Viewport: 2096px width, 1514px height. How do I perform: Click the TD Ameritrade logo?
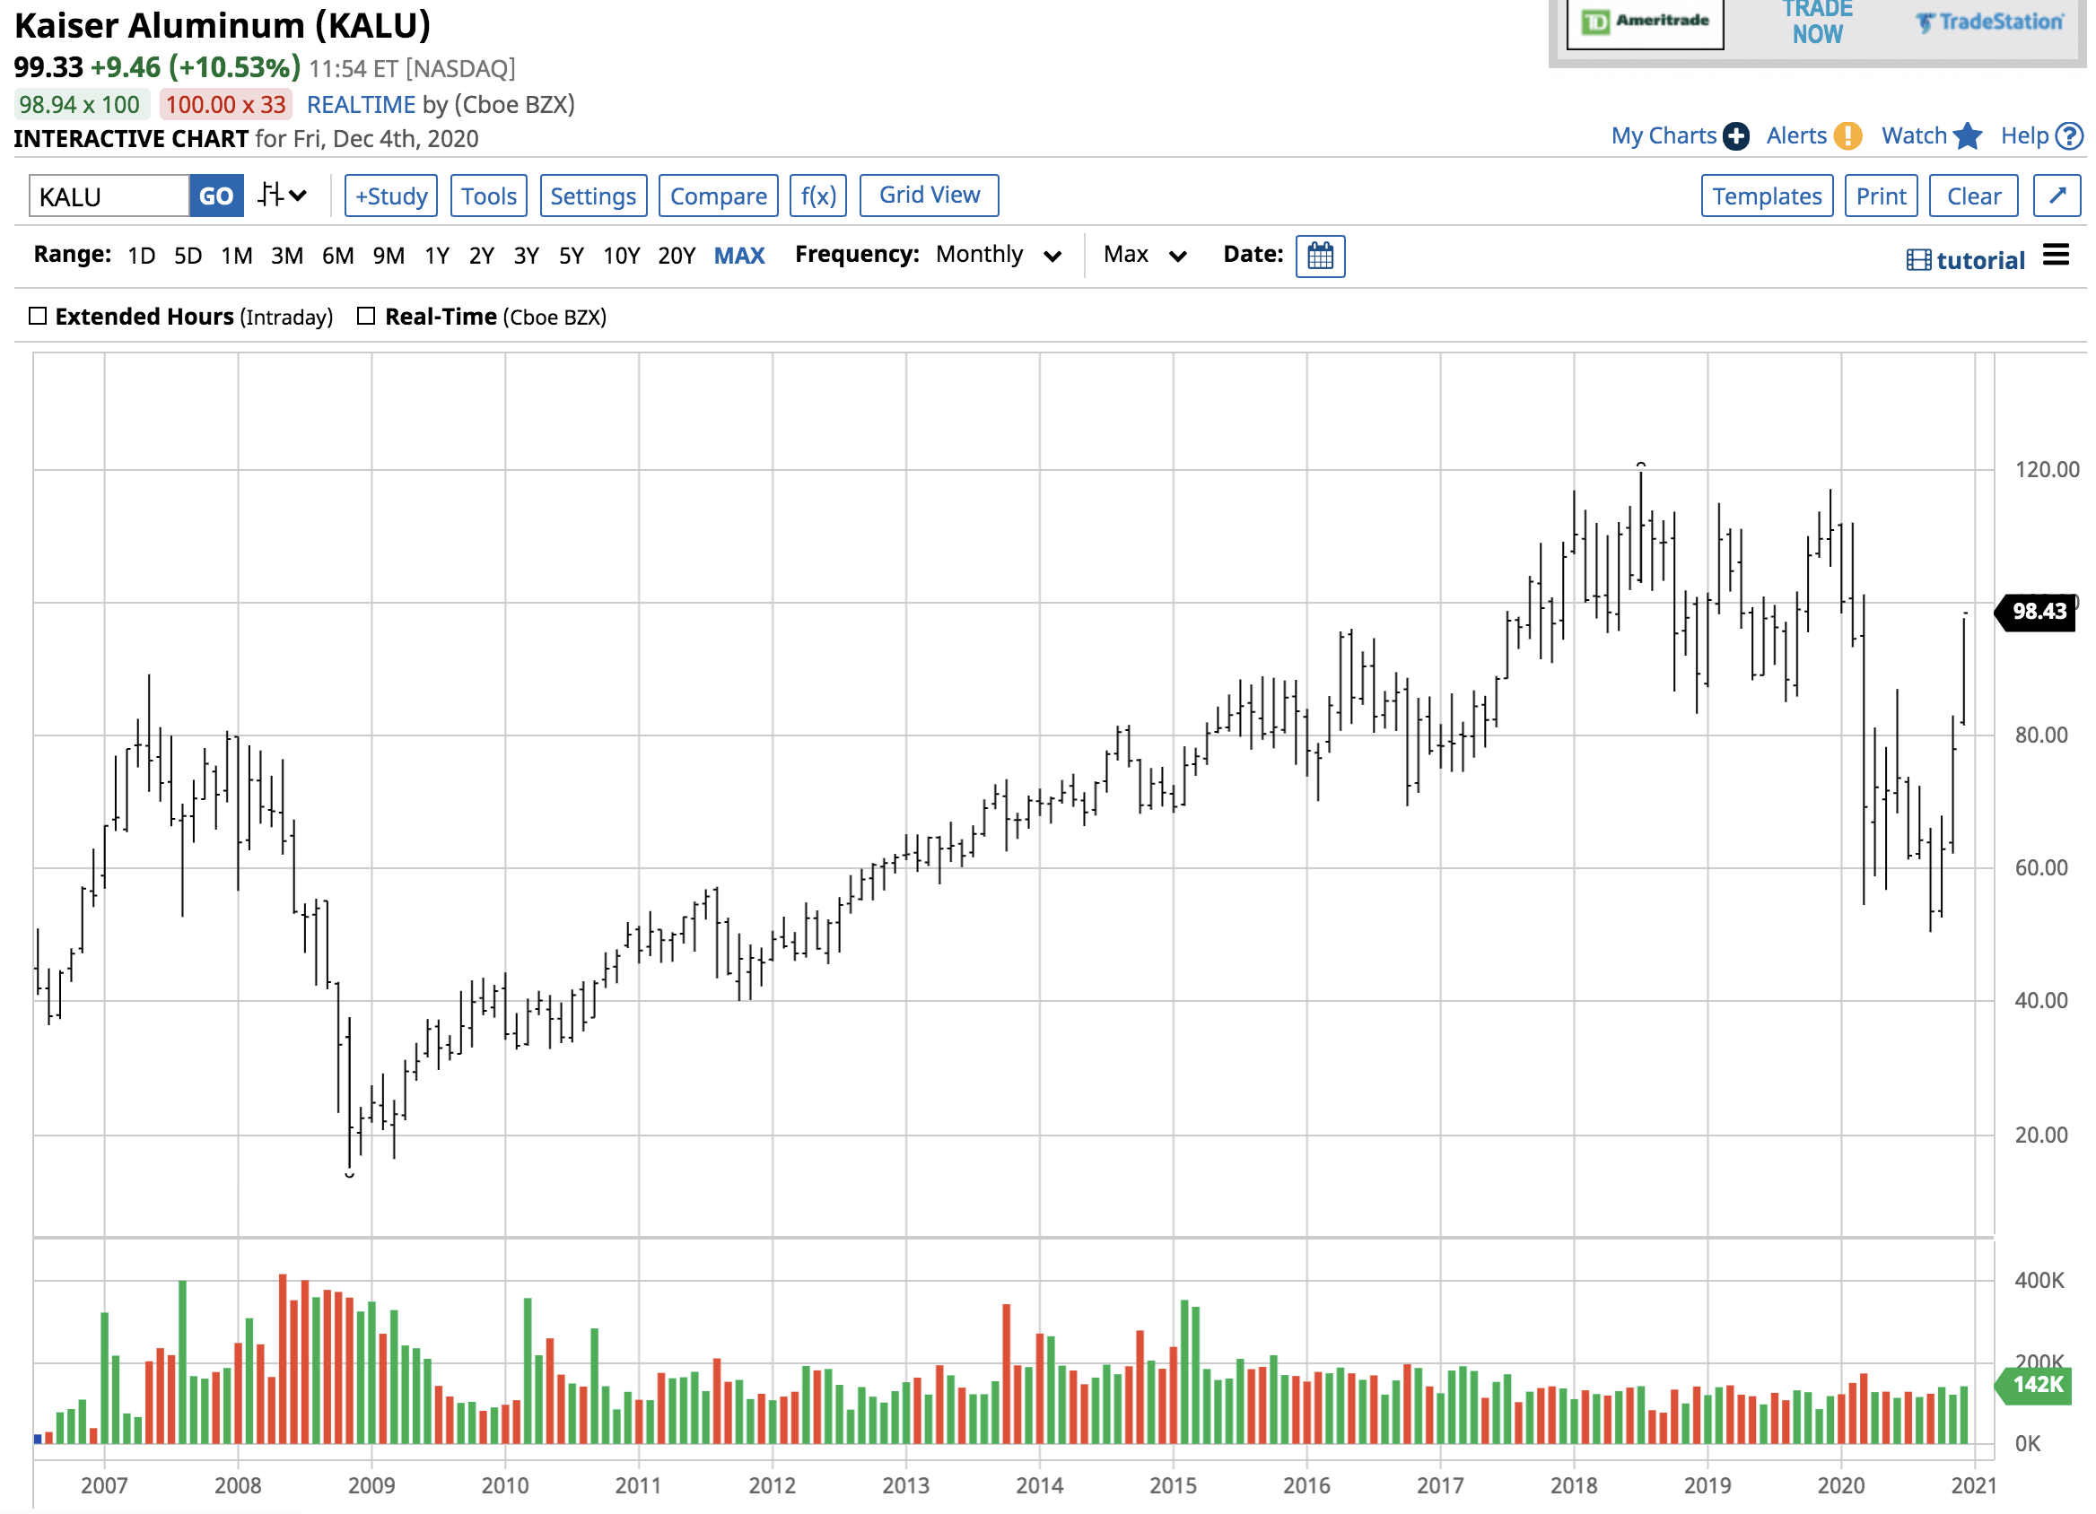pos(1644,22)
